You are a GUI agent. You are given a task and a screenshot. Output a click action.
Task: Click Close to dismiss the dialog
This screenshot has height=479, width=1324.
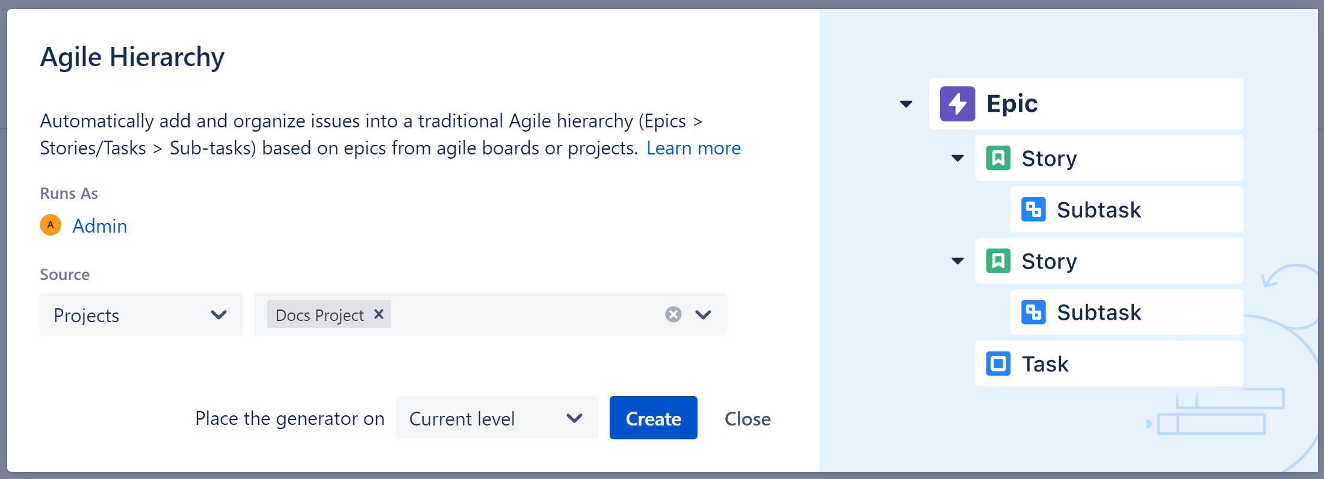(x=747, y=418)
